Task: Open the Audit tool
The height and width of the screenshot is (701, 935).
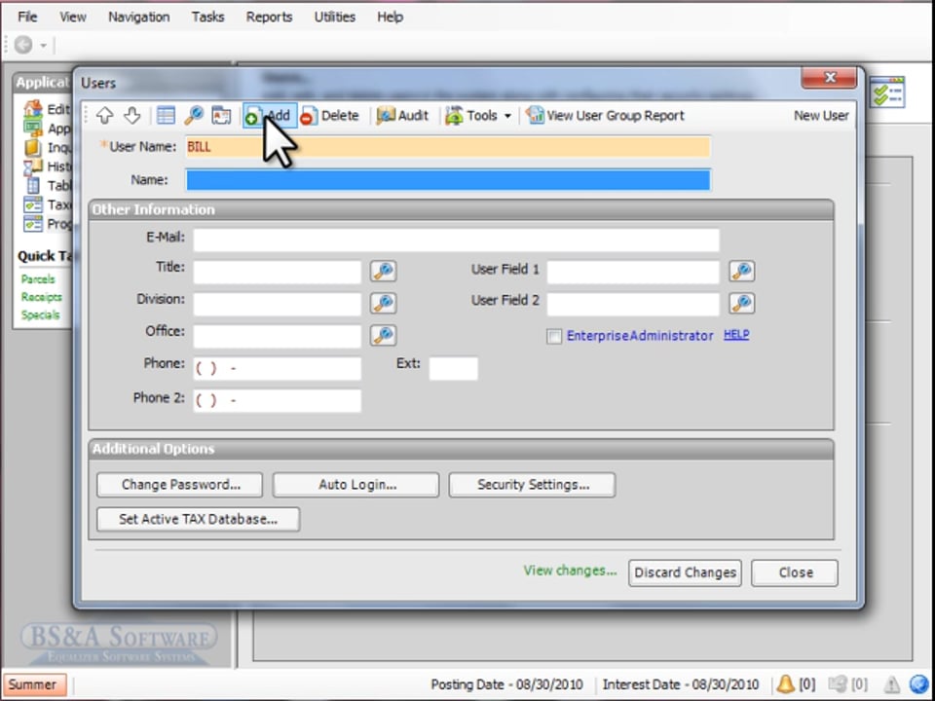Action: pyautogui.click(x=402, y=116)
